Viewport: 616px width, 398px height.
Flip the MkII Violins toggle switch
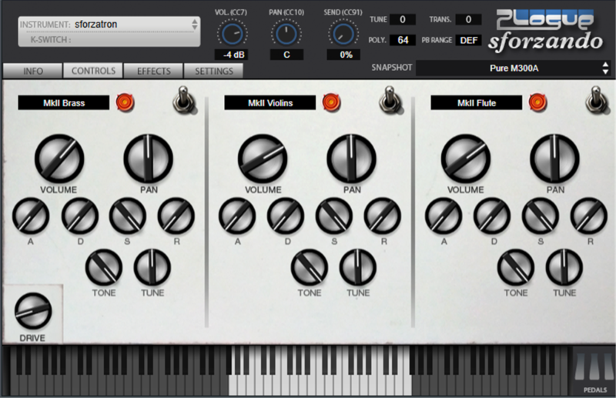[x=388, y=99]
